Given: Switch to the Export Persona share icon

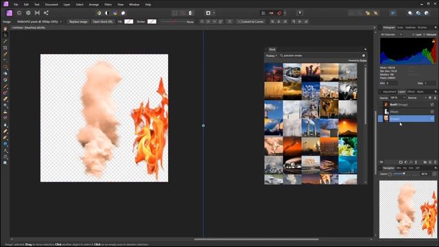Looking at the screenshot, I should tap(46, 13).
